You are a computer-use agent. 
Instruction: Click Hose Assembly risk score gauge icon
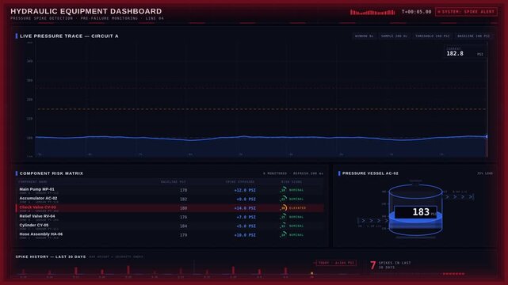tap(284, 235)
